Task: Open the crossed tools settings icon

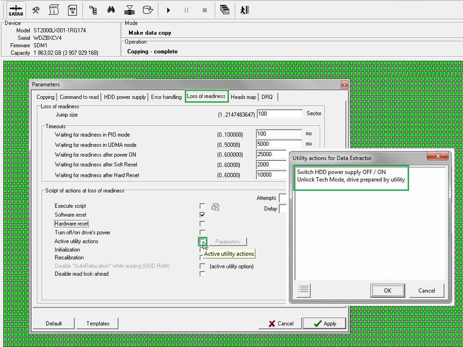Action: 36,10
